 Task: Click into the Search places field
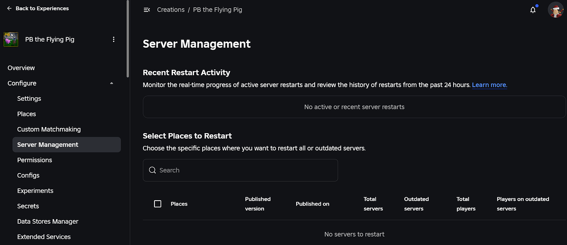[x=240, y=170]
